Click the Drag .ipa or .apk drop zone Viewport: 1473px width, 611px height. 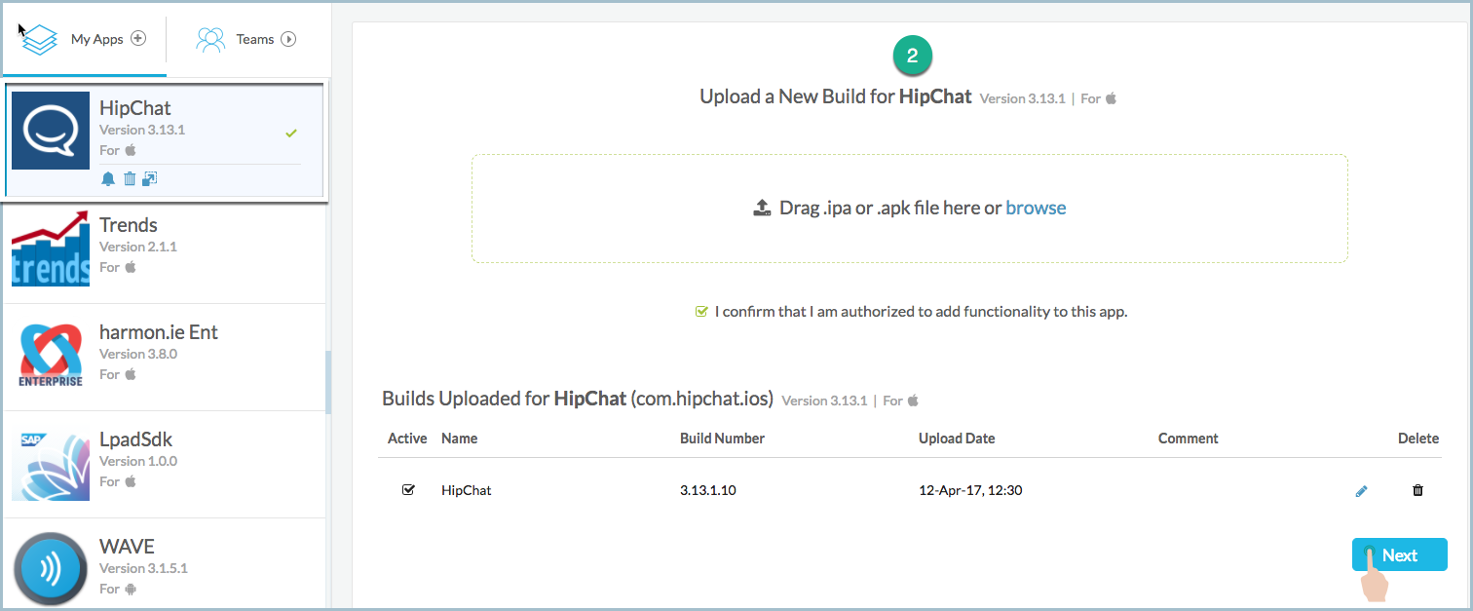point(910,208)
